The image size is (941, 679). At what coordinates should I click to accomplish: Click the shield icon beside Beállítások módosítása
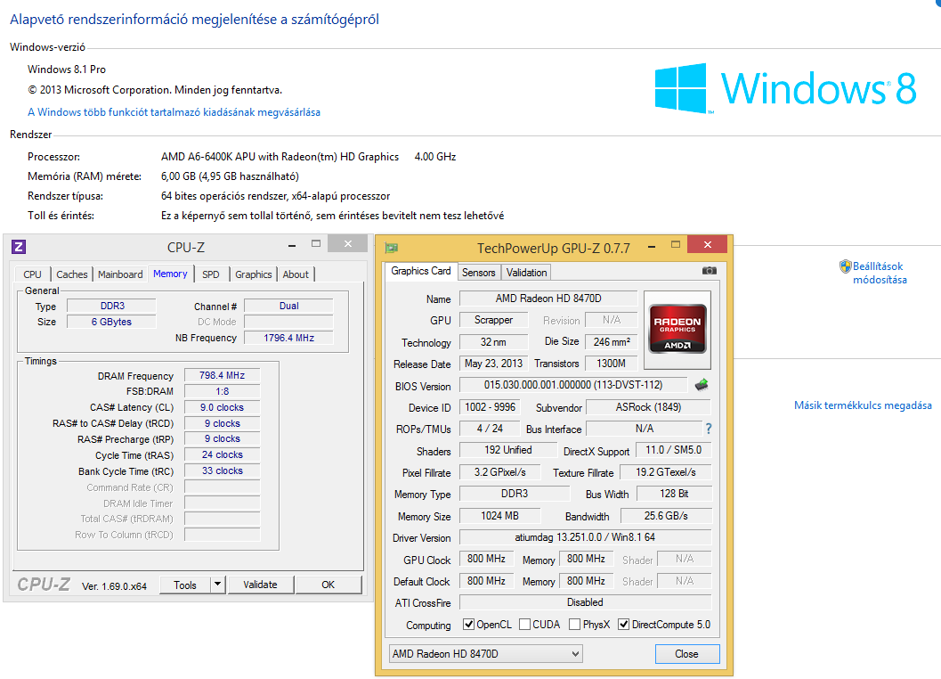(845, 266)
